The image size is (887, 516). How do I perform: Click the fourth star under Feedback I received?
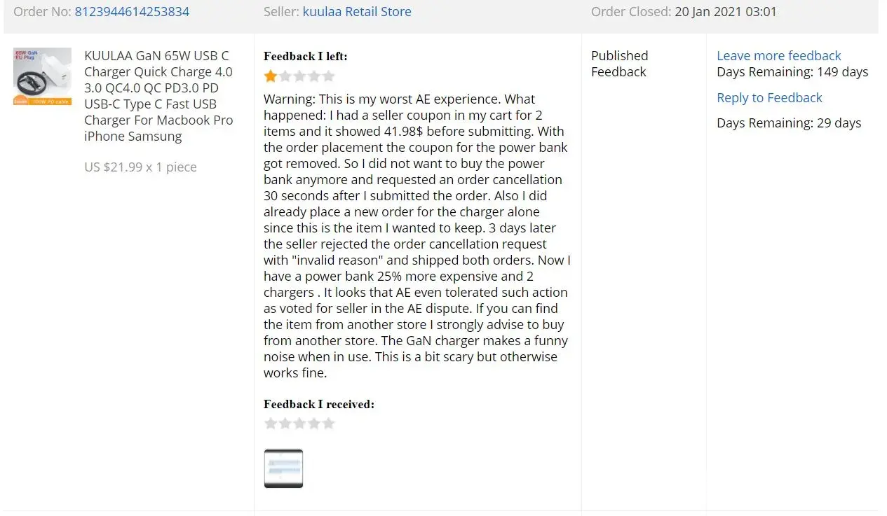click(x=314, y=424)
